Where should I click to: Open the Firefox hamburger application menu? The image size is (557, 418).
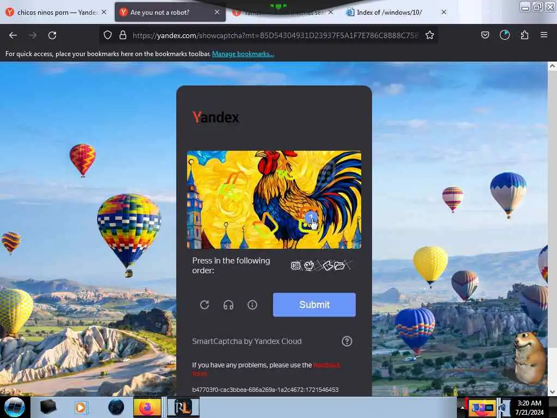coord(544,35)
